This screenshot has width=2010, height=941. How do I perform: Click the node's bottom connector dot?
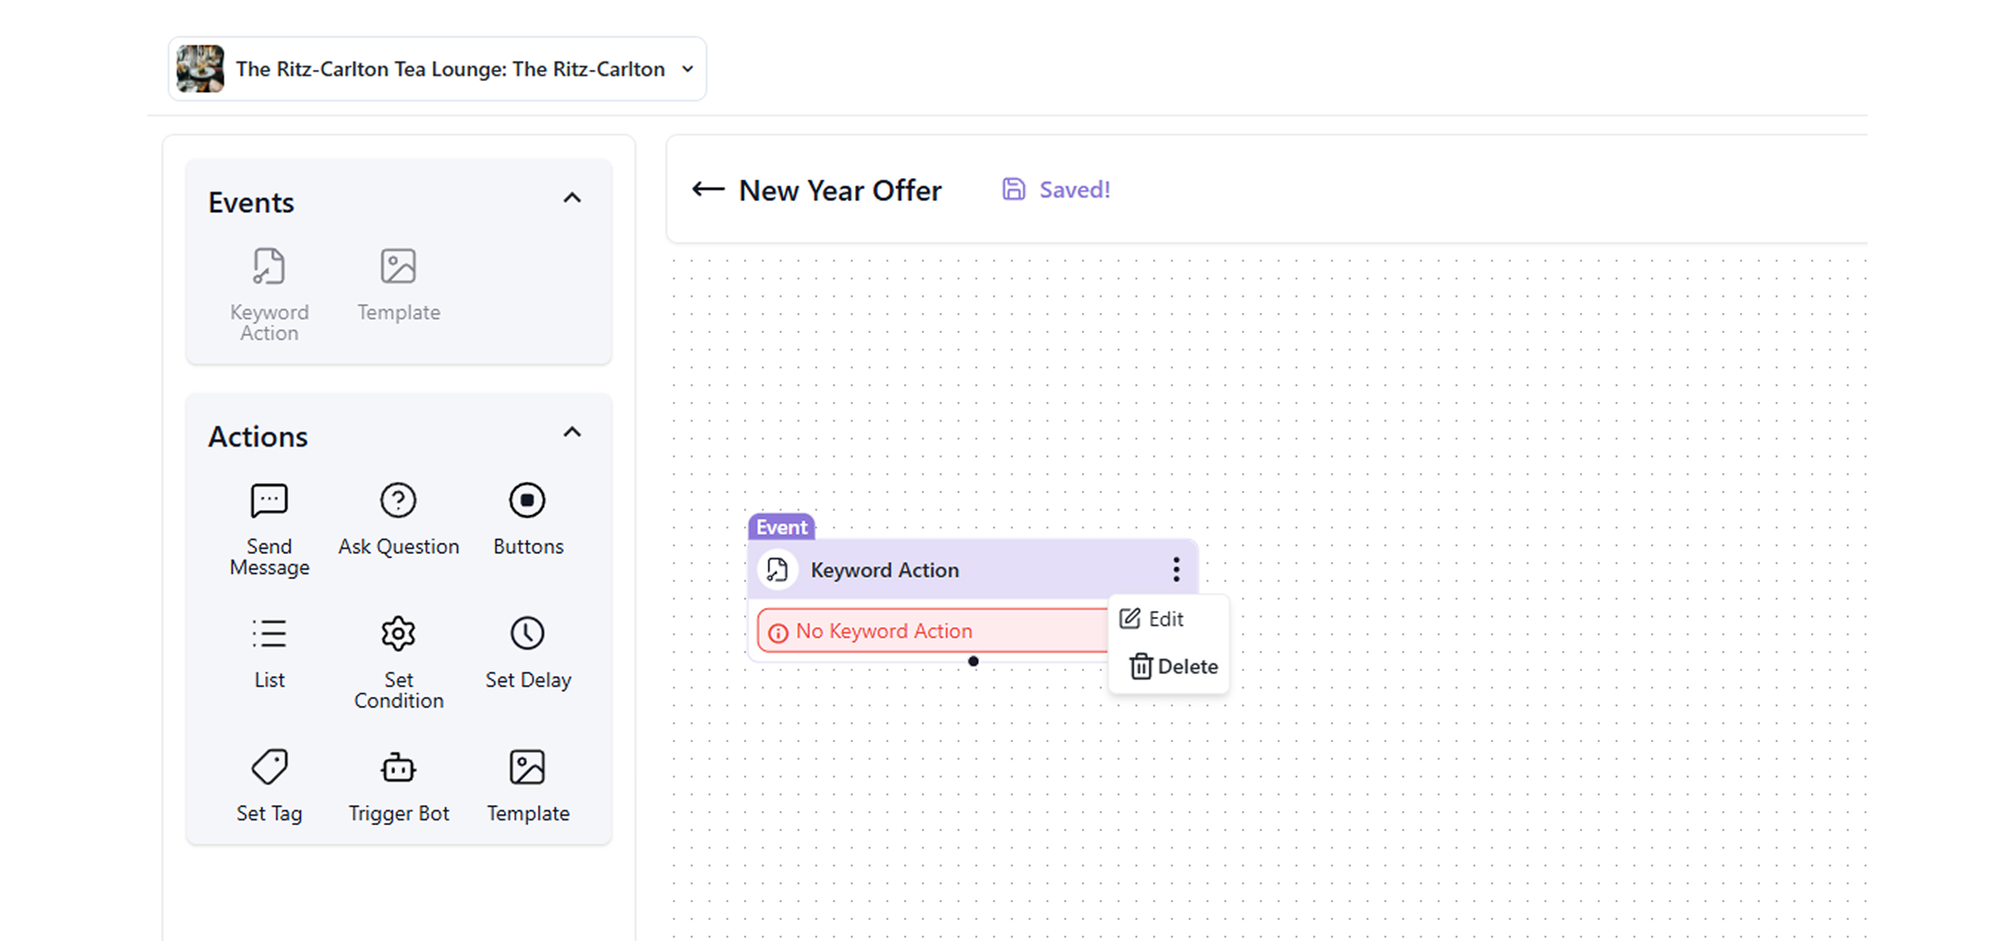973,662
